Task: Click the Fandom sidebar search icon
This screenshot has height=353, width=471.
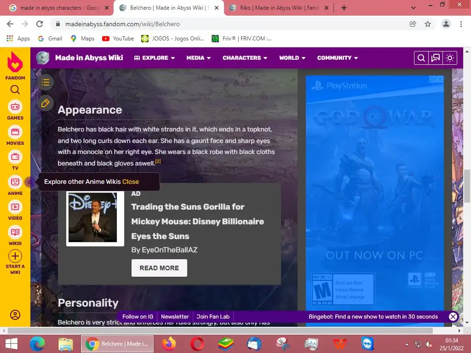Action: (15, 90)
